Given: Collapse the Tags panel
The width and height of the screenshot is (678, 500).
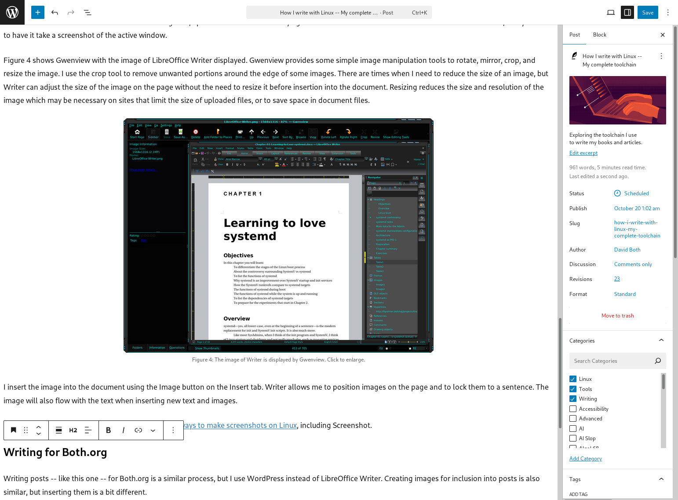Looking at the screenshot, I should click(x=661, y=479).
